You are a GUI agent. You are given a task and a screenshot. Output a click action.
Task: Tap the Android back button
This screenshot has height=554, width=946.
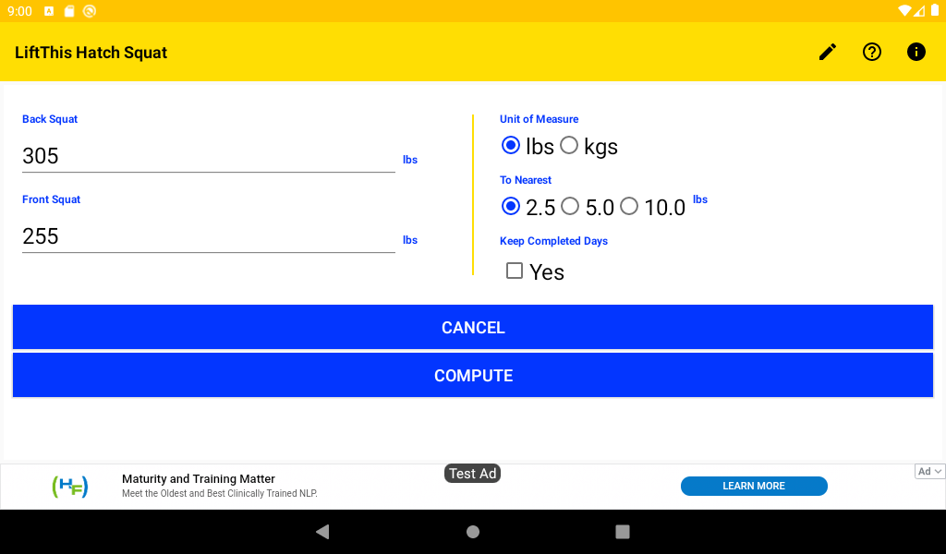(322, 531)
